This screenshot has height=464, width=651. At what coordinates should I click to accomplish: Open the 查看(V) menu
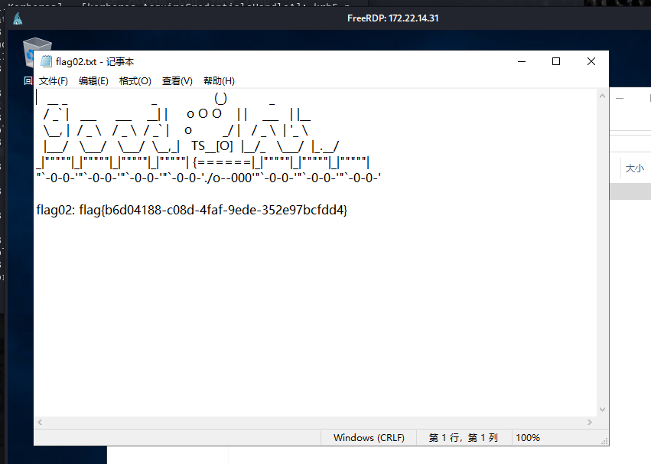click(x=177, y=80)
